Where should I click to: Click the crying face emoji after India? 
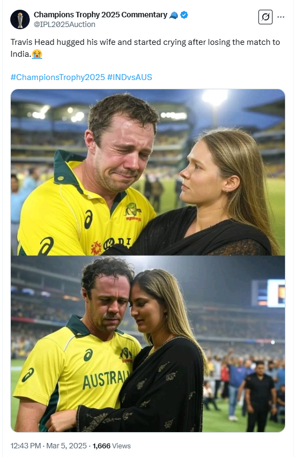pos(37,54)
